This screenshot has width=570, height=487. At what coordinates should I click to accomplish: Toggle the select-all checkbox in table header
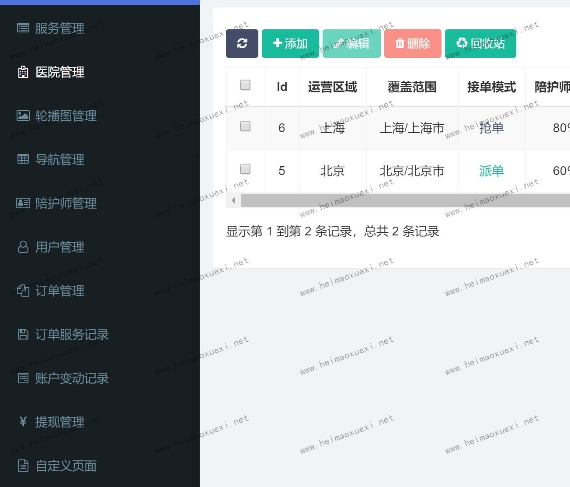pos(245,85)
